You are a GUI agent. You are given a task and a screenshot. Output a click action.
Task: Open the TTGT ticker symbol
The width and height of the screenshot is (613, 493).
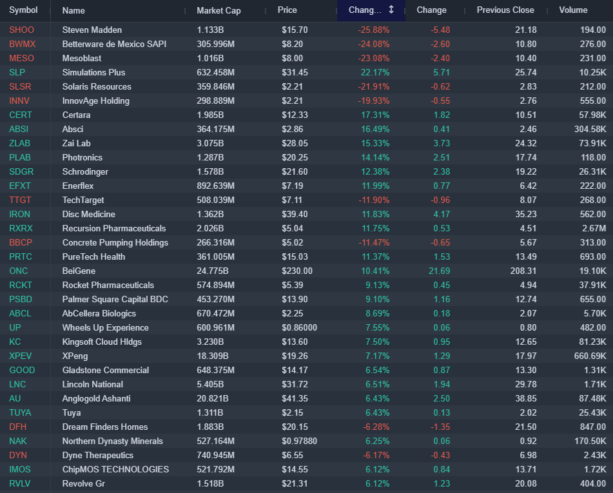tap(20, 200)
